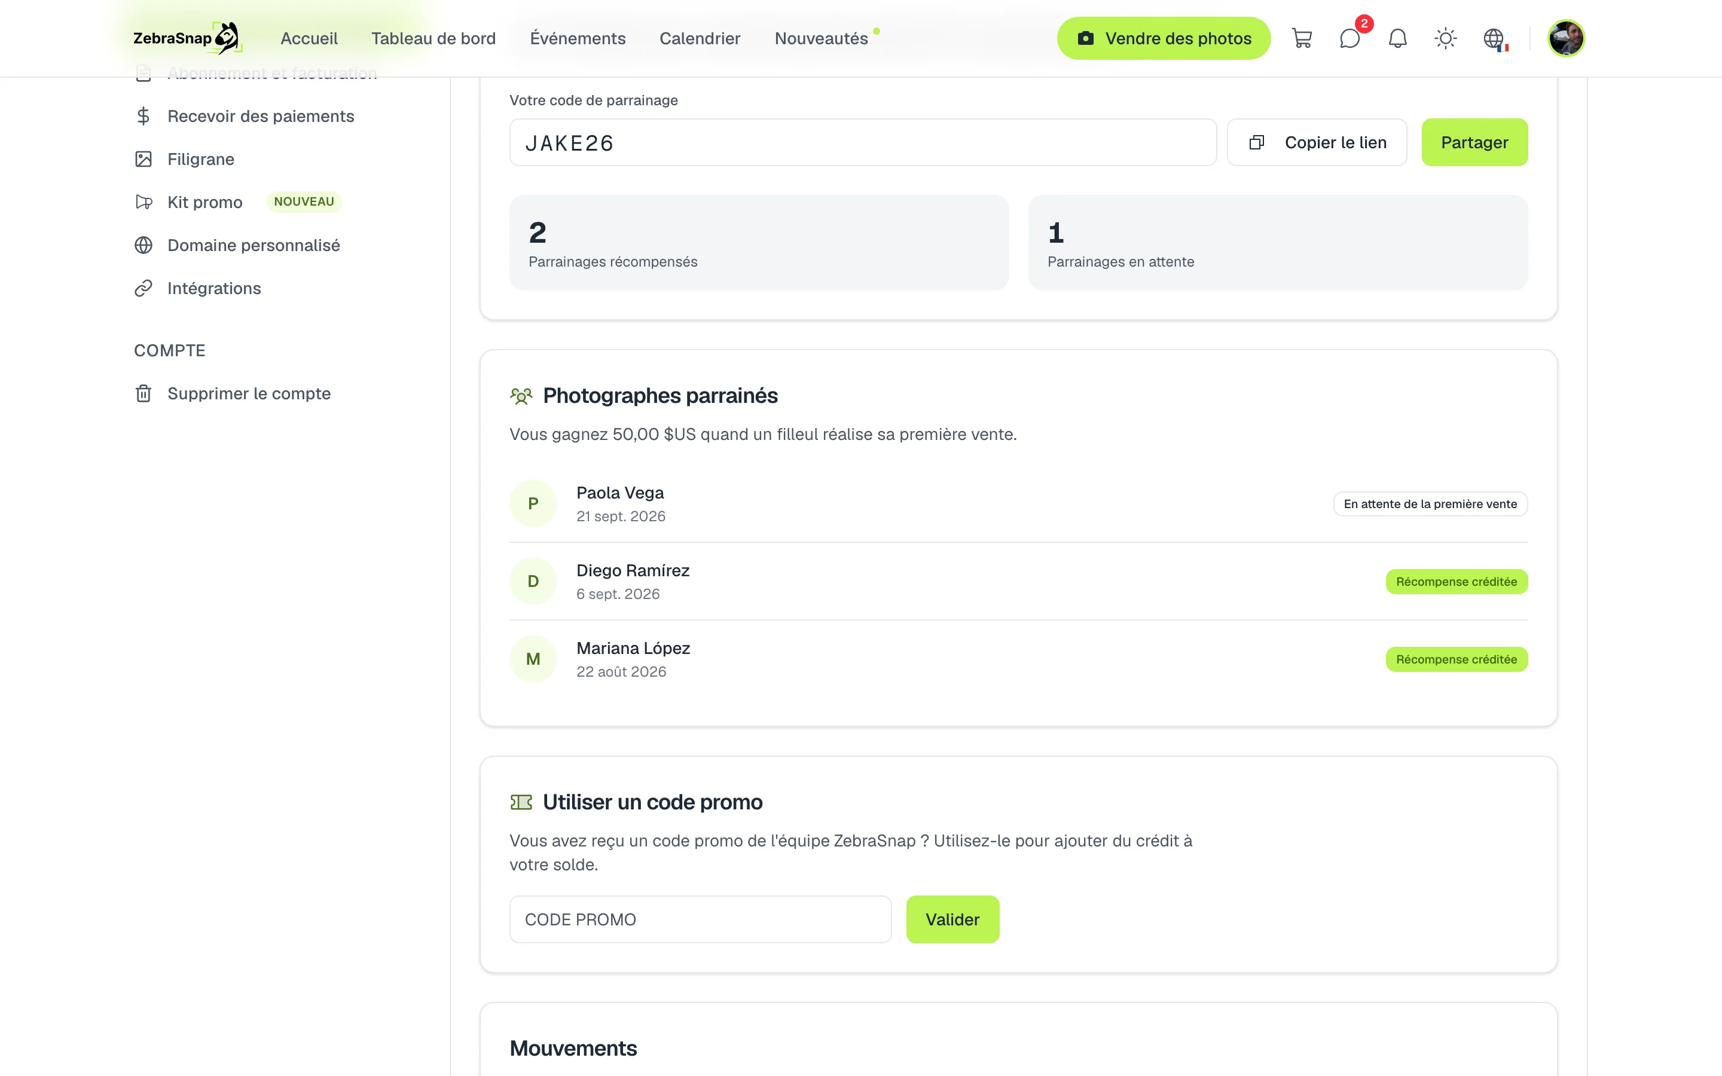Click the dollar icon beside Recevoir des paiements
Image resolution: width=1722 pixels, height=1076 pixels.
pos(143,116)
